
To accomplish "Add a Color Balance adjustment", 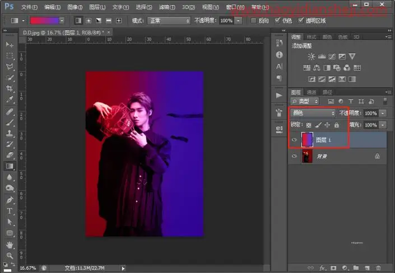I will tap(317, 68).
